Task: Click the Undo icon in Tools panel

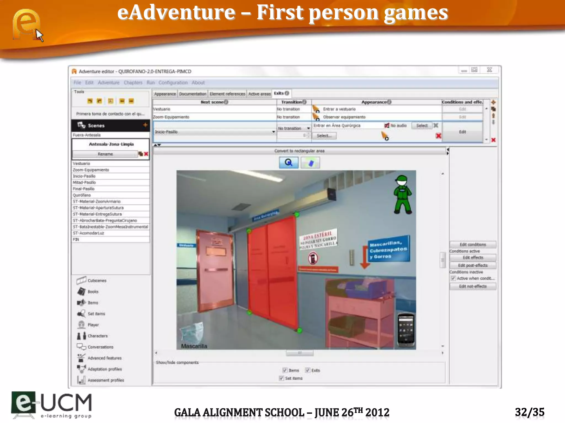Action: (90, 101)
